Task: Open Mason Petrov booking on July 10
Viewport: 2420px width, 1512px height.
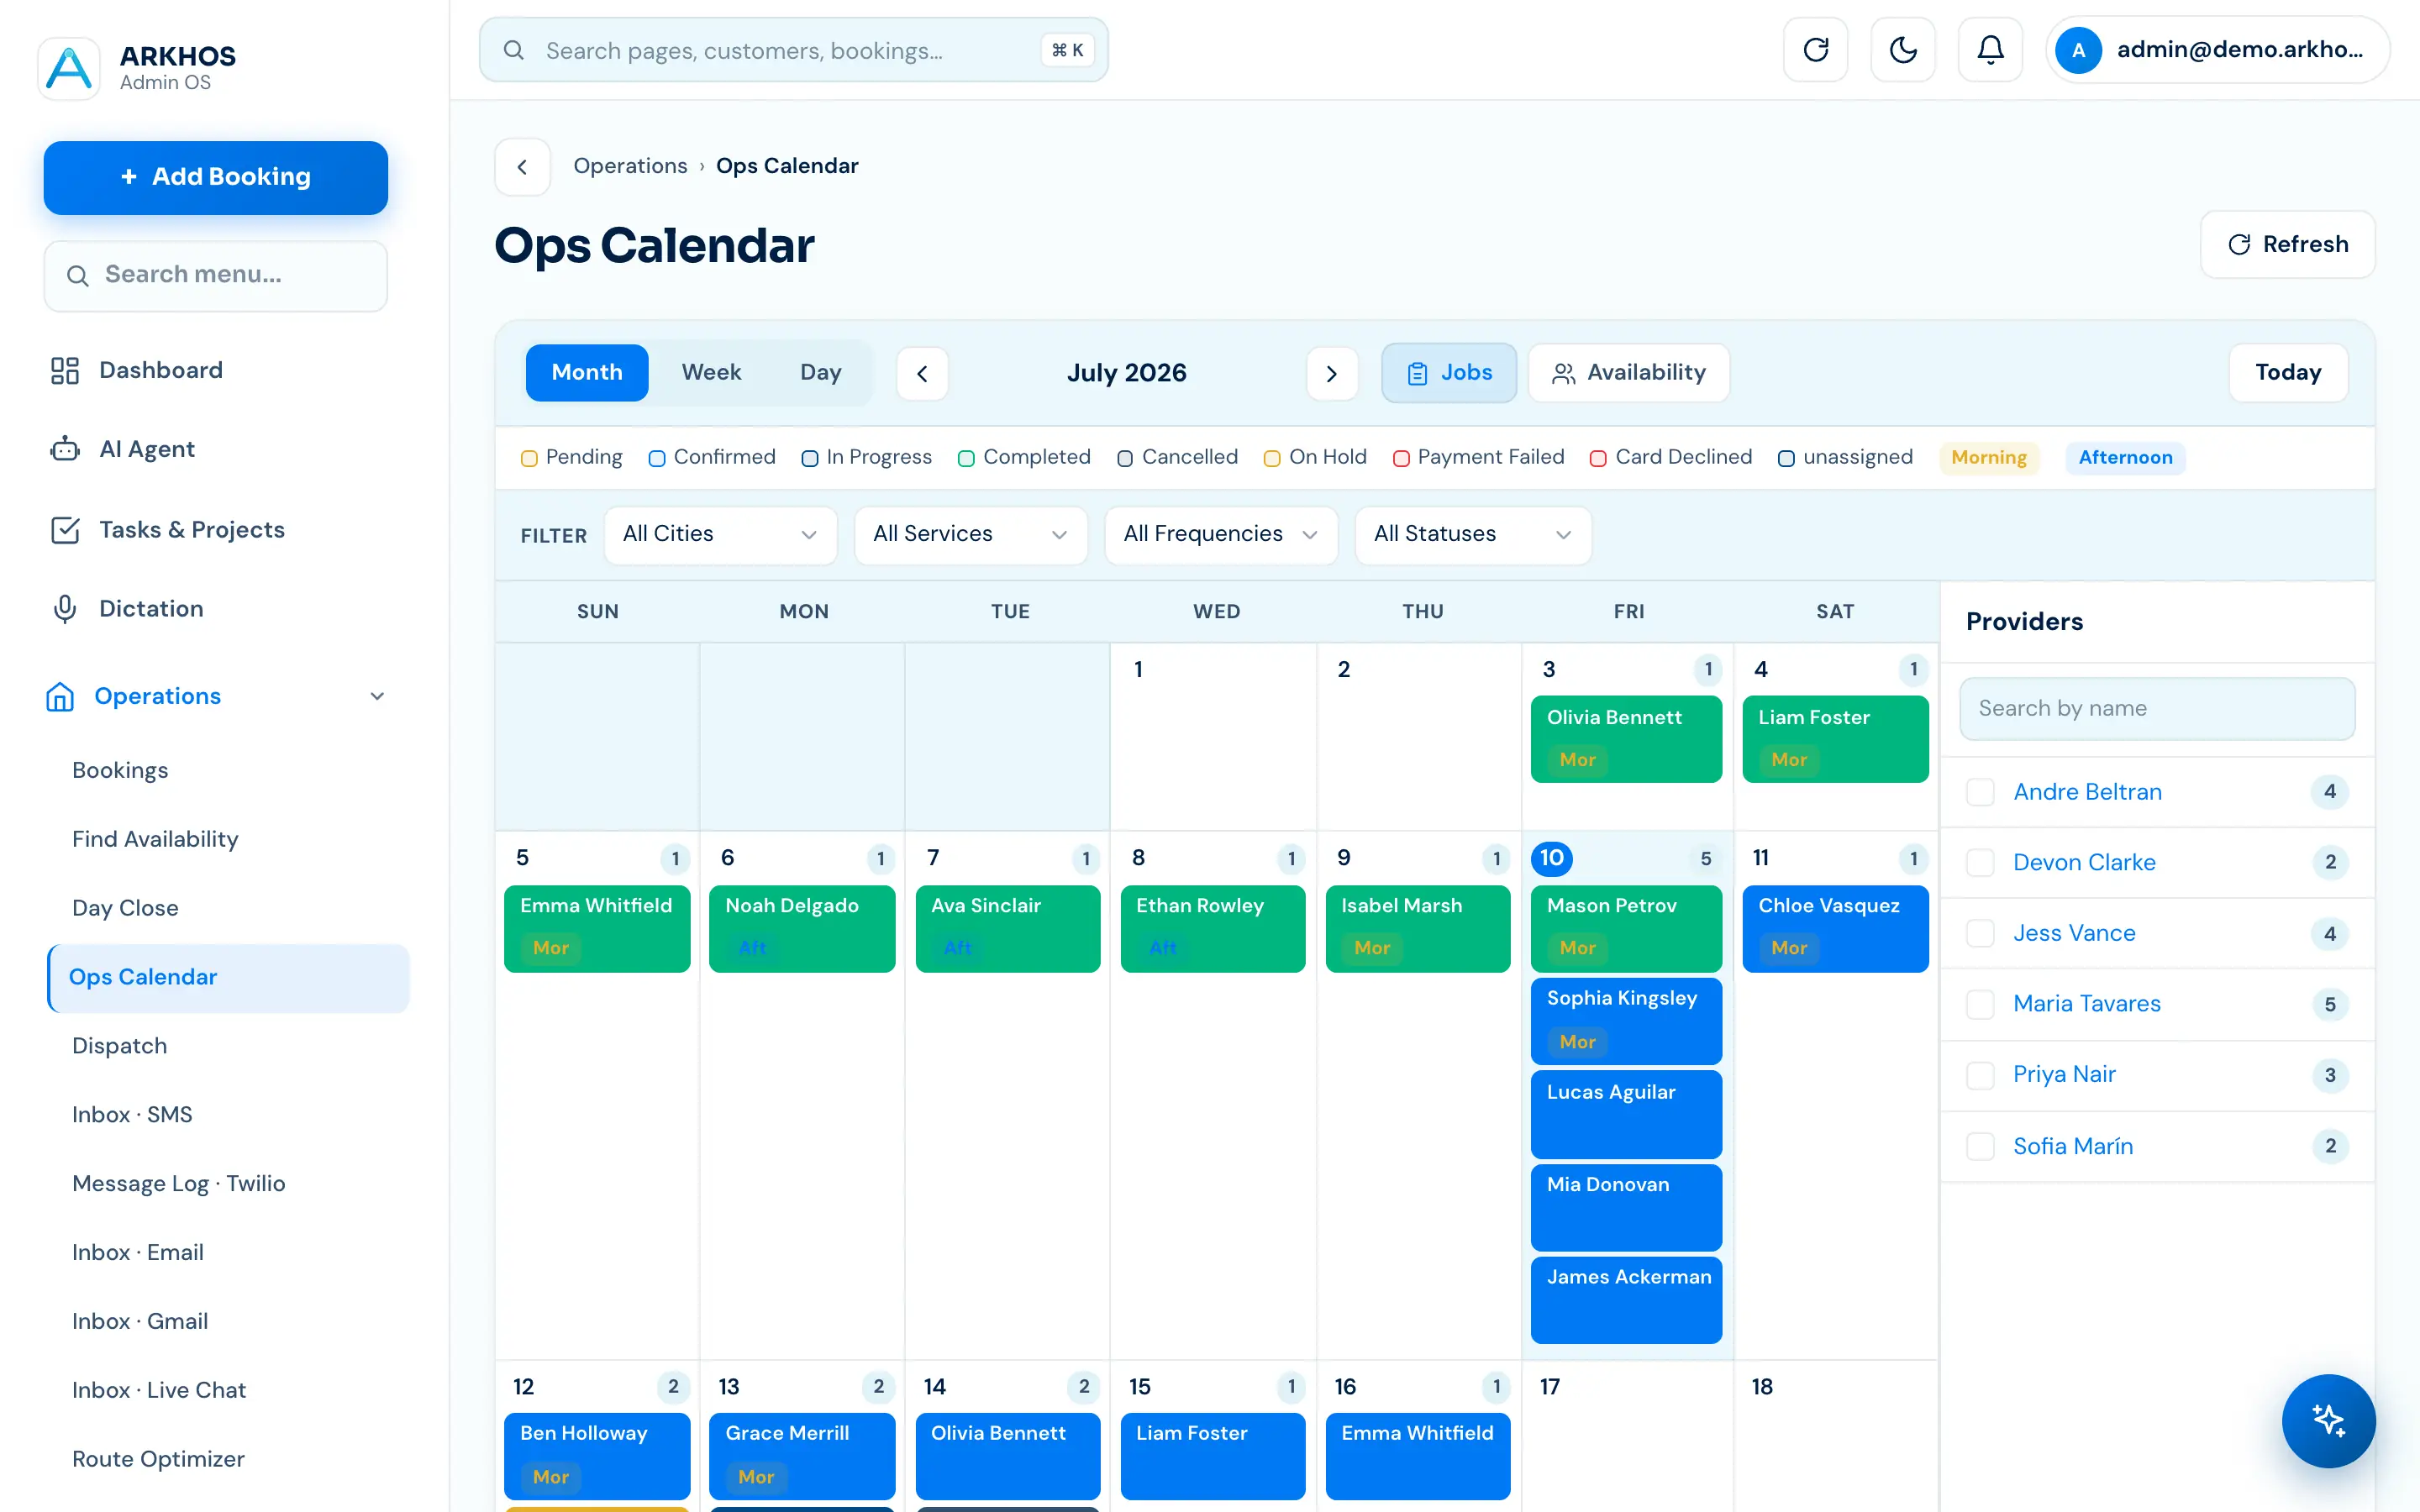Action: pyautogui.click(x=1626, y=929)
